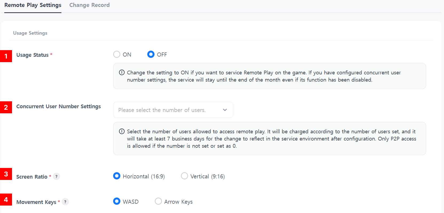The height and width of the screenshot is (213, 444).
Task: Click the Concurrent User Number Settings label
Action: 58,106
